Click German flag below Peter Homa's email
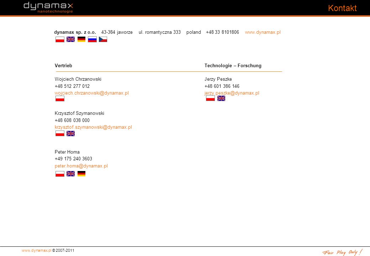The height and width of the screenshot is (256, 370). [x=81, y=174]
